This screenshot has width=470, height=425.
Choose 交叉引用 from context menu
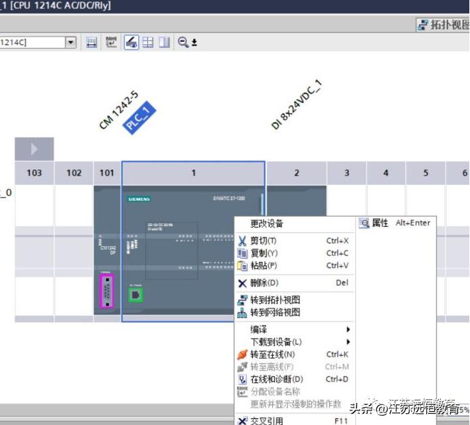click(293, 421)
